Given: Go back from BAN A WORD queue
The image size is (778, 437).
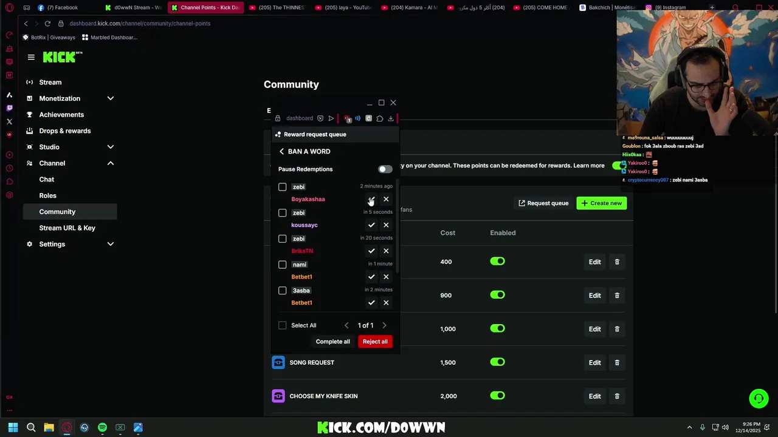Looking at the screenshot, I should tap(281, 151).
